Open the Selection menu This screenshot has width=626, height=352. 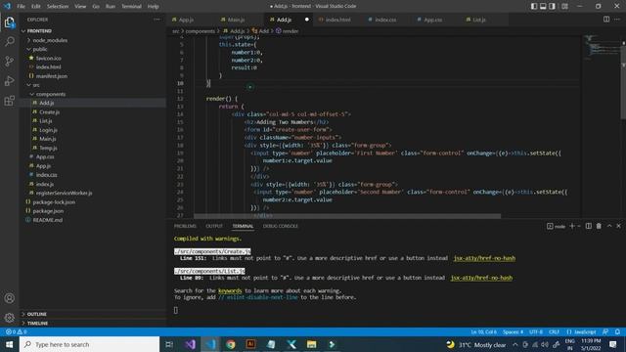(58, 7)
